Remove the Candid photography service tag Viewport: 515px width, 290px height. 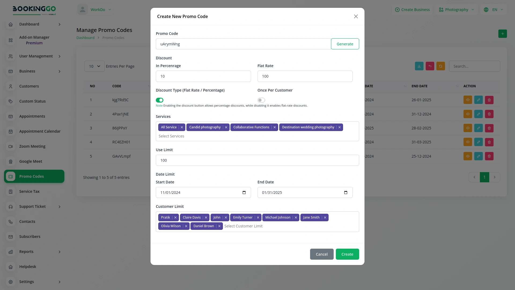(226, 127)
